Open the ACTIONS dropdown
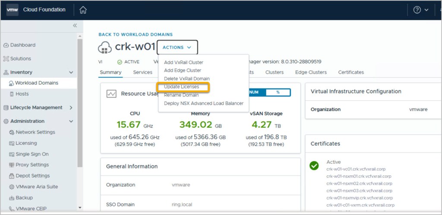 177,47
